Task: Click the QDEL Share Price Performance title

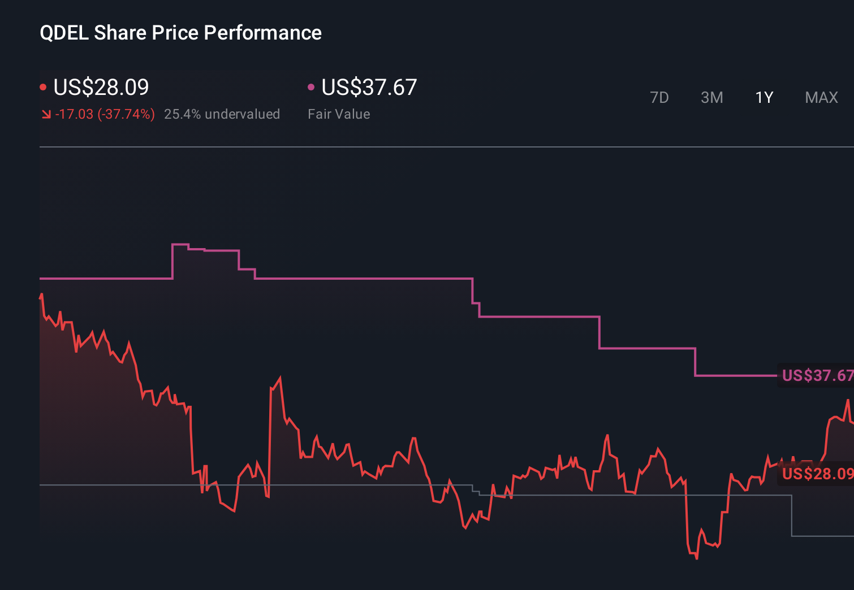Action: (180, 33)
